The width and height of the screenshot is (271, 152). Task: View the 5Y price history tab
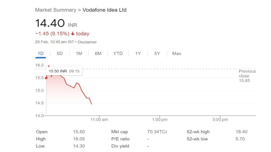pyautogui.click(x=157, y=54)
